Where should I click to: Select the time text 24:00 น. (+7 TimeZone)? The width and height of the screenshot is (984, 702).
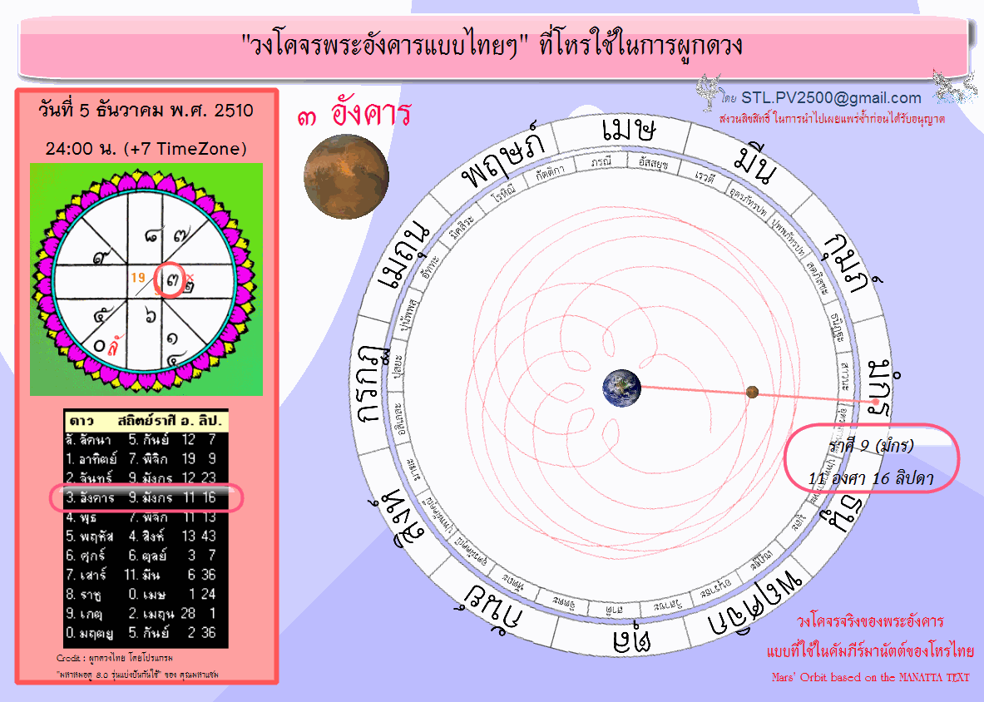click(x=146, y=149)
